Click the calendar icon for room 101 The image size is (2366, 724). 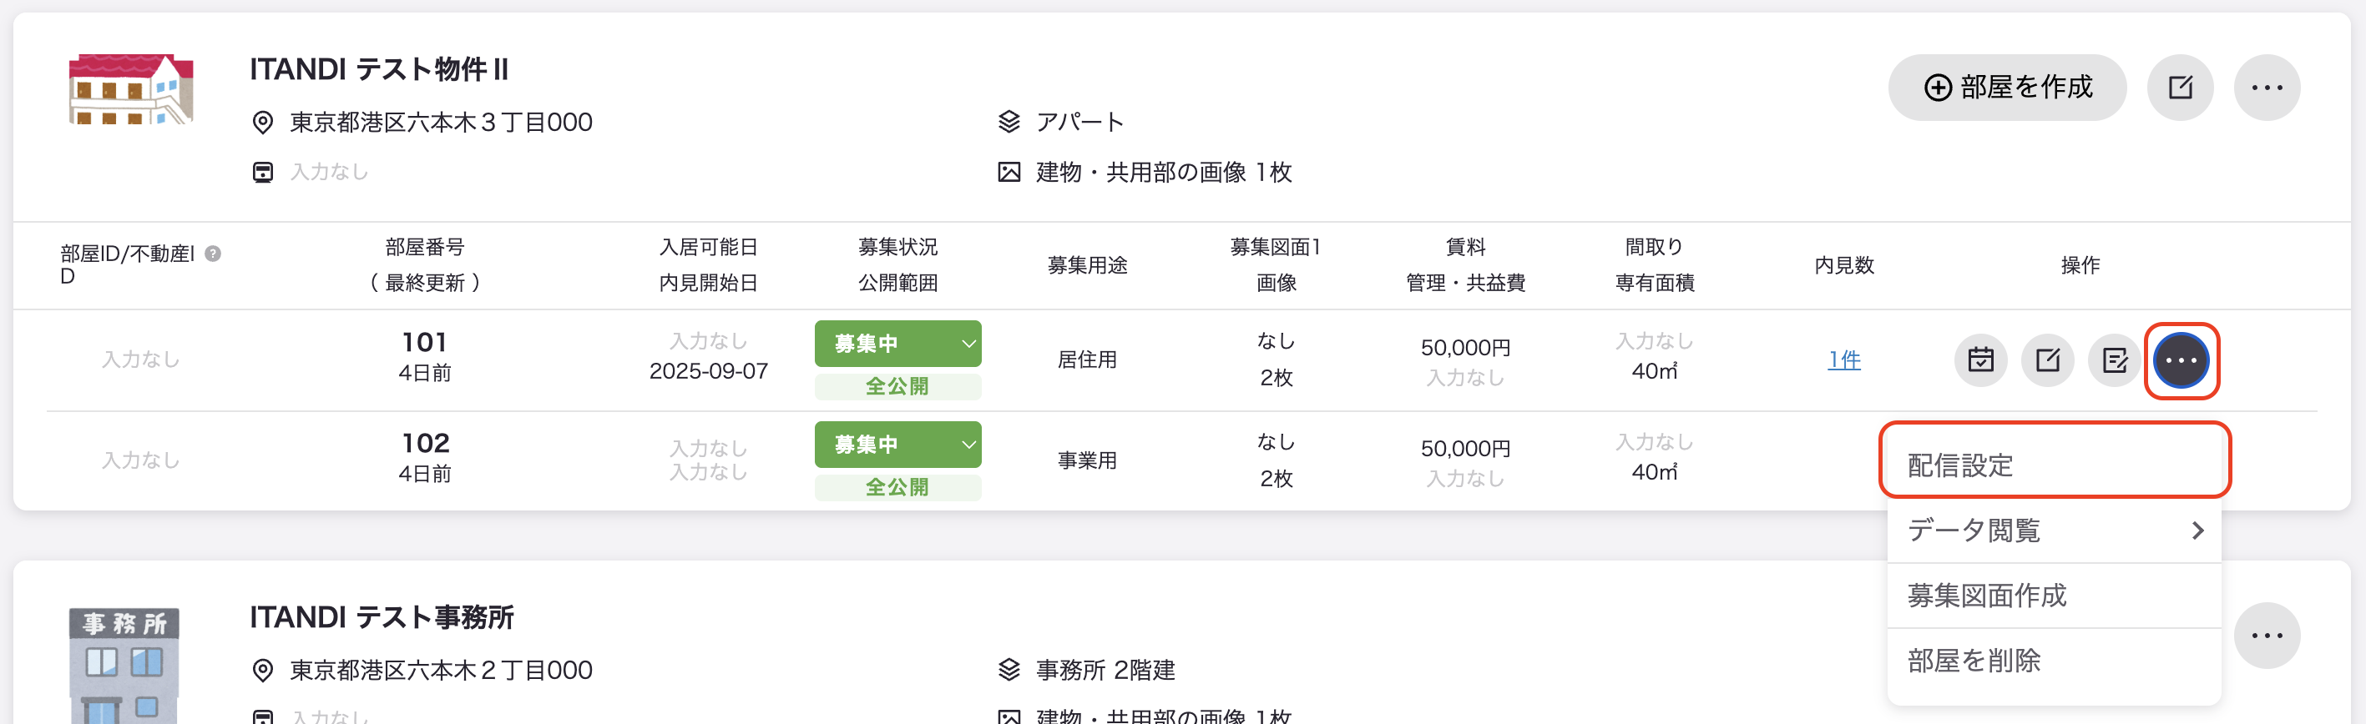coord(1980,359)
